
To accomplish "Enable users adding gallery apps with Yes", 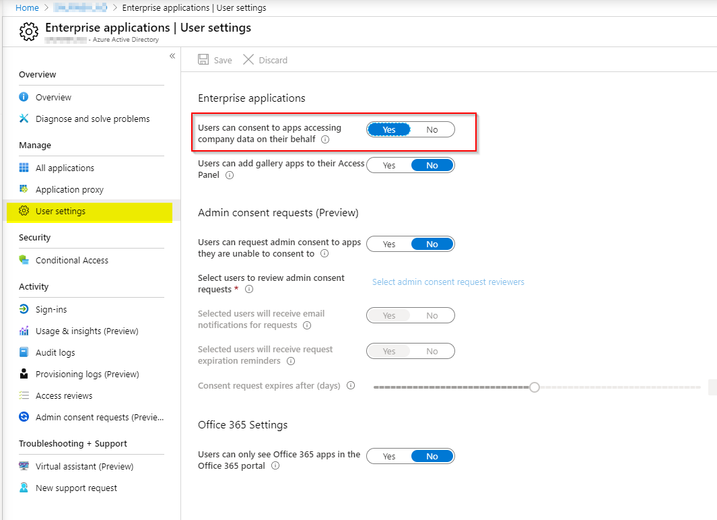I will [389, 165].
